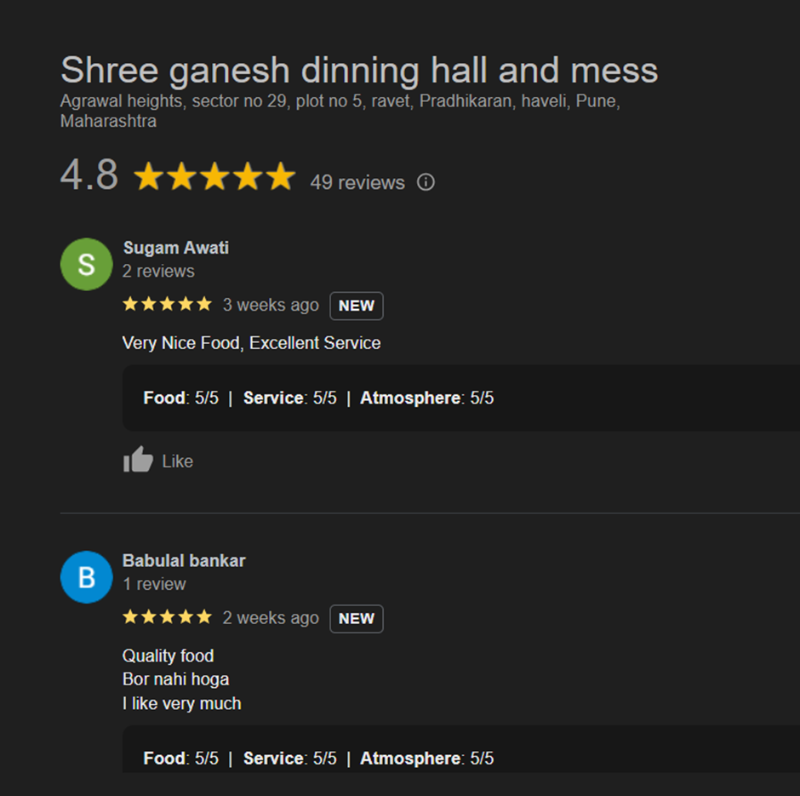Click the NEW badge on Babulal's review
Image resolution: width=800 pixels, height=796 pixels.
tap(357, 619)
